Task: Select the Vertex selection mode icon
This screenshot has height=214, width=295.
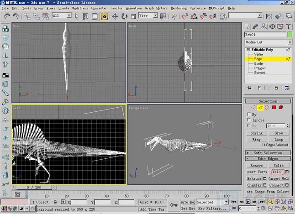Action: [253, 108]
